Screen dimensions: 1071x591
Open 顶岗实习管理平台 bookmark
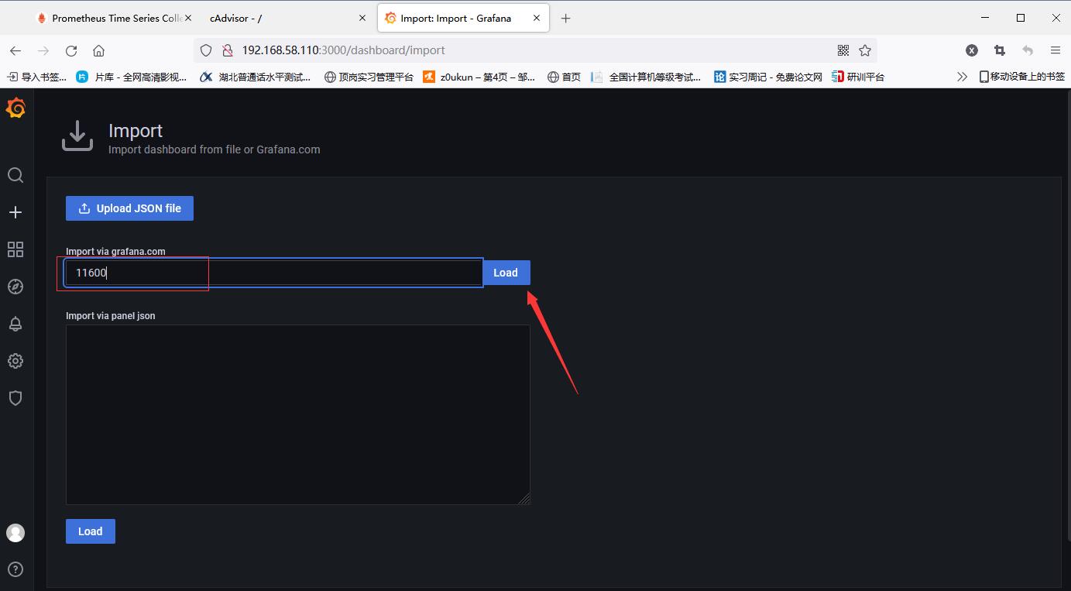(369, 77)
